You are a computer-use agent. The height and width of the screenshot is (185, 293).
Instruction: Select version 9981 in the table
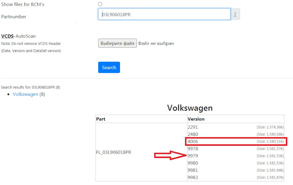[193, 170]
